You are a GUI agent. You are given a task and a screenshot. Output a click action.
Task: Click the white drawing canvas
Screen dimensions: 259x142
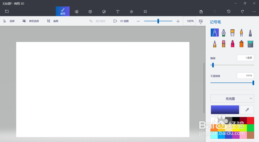103,89
